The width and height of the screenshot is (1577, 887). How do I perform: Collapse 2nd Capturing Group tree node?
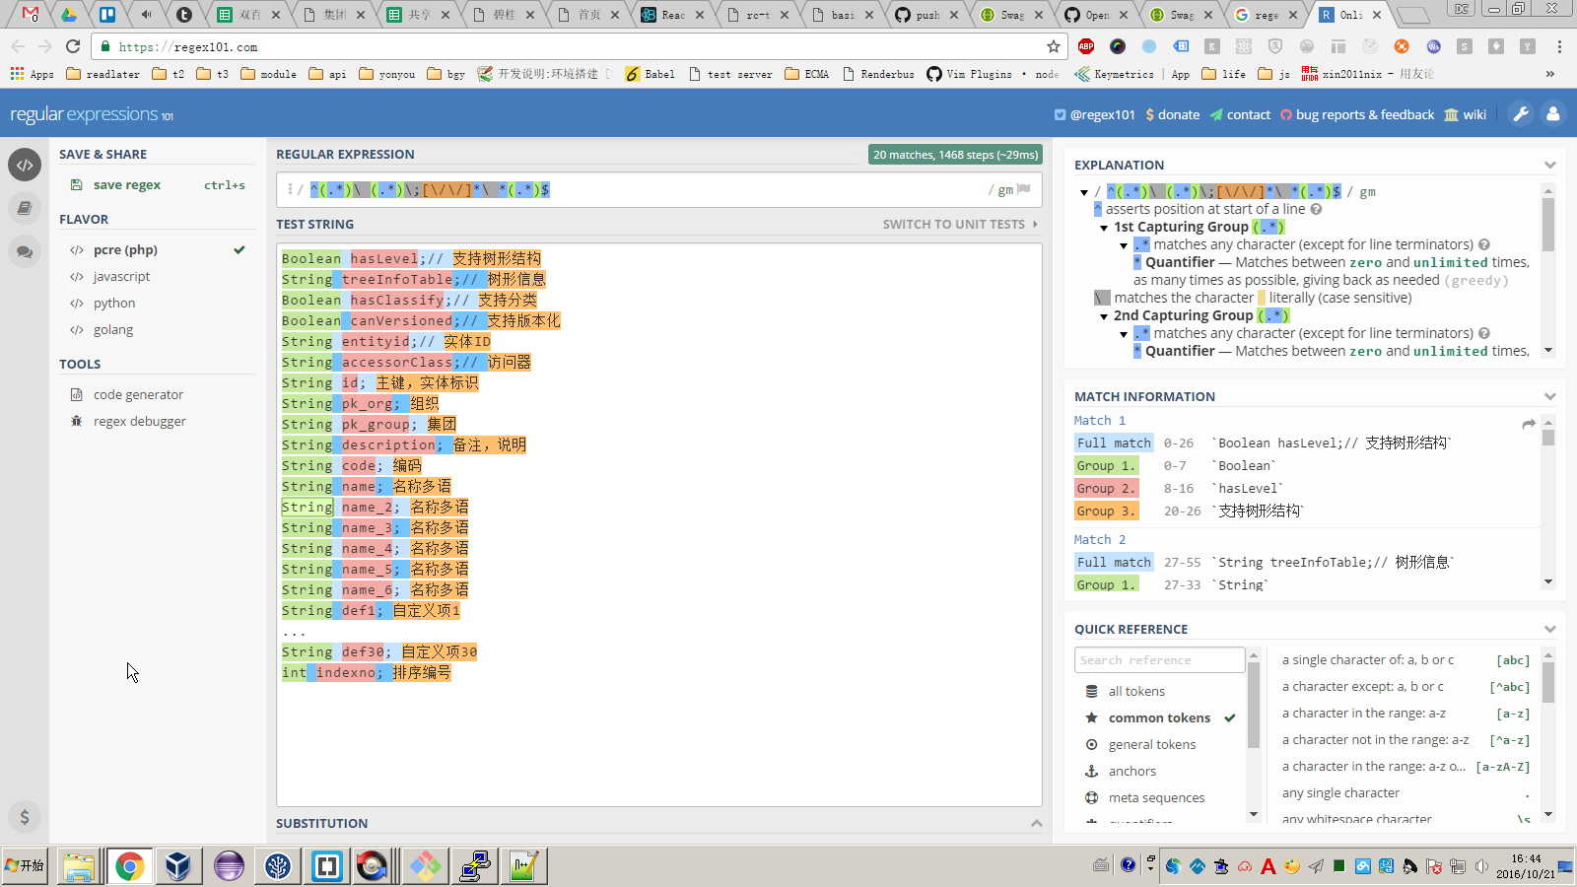tap(1104, 316)
